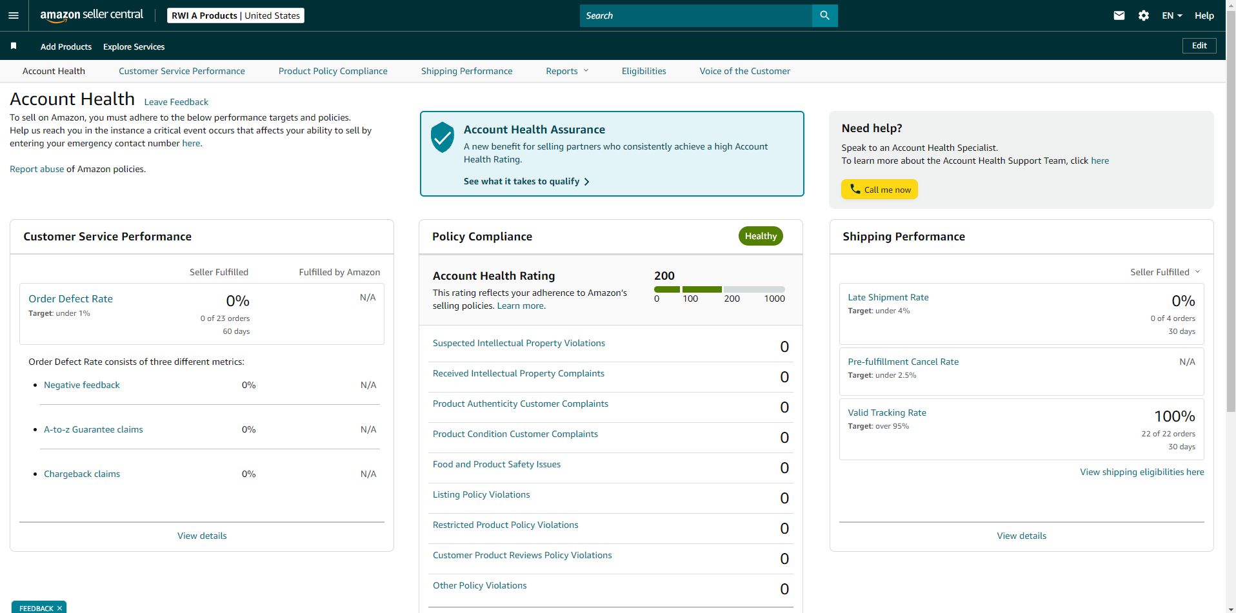Open Food and Product Safety Issues
The width and height of the screenshot is (1236, 613).
(x=496, y=464)
